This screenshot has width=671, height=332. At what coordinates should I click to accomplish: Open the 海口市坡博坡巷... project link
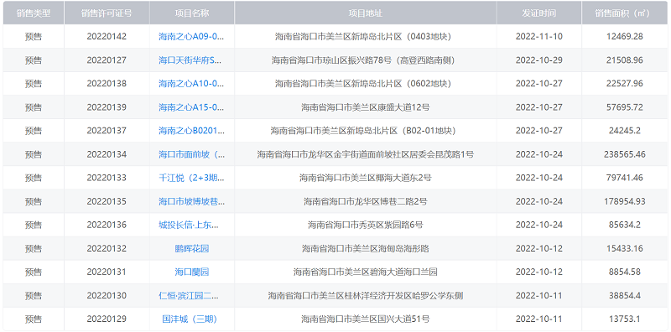tap(191, 201)
